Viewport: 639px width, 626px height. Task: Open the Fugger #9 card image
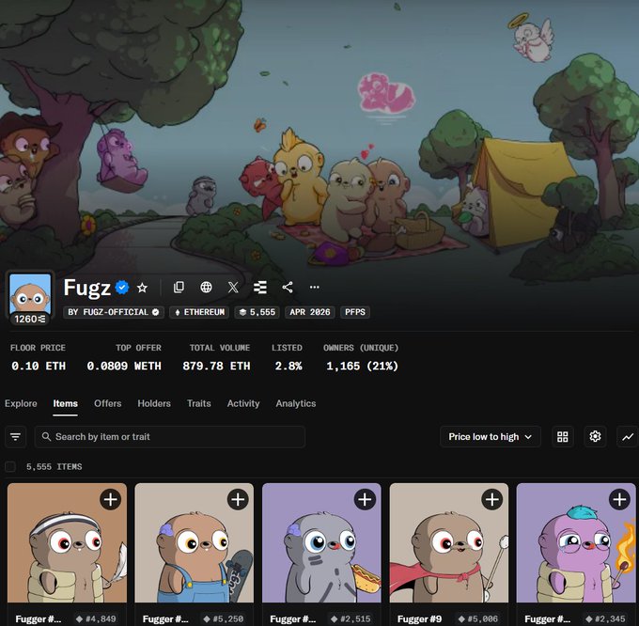448,543
